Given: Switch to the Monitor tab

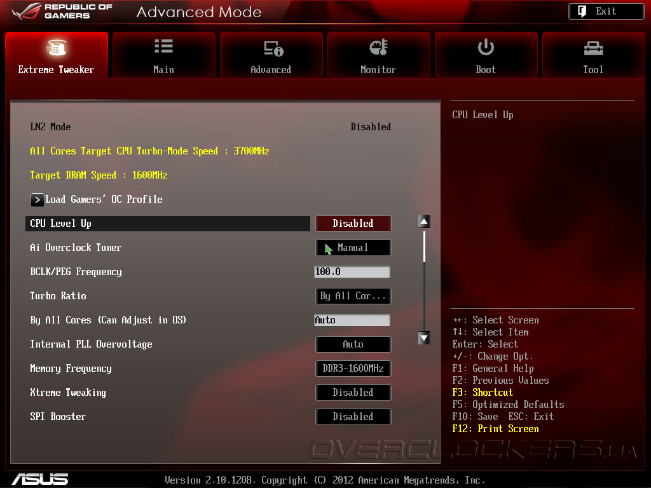Looking at the screenshot, I should pos(379,55).
